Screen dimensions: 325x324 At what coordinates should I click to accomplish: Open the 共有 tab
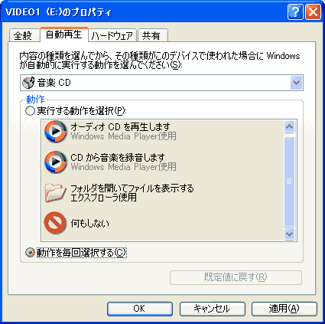152,35
